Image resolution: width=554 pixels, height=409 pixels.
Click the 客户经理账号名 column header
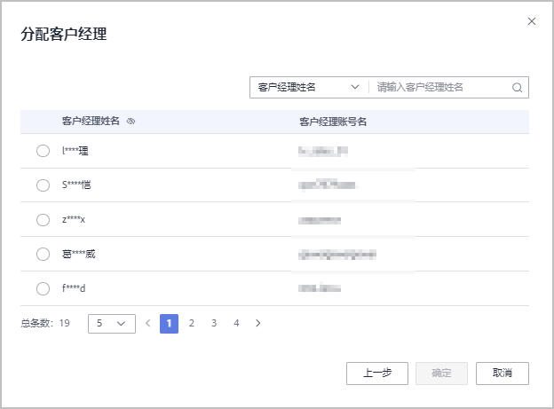pyautogui.click(x=333, y=122)
